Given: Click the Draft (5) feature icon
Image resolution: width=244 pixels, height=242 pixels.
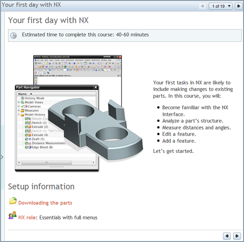Looking at the screenshot, I should pos(30,139).
